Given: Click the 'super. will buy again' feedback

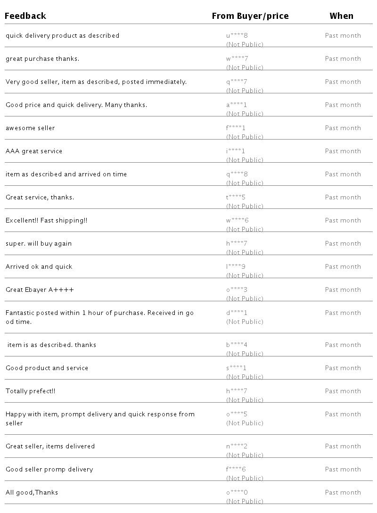Looking at the screenshot, I should click(x=39, y=244).
